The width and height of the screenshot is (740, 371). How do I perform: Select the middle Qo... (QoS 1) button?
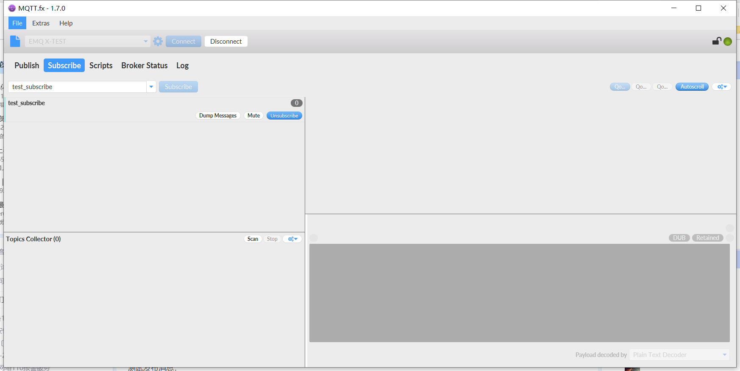641,87
